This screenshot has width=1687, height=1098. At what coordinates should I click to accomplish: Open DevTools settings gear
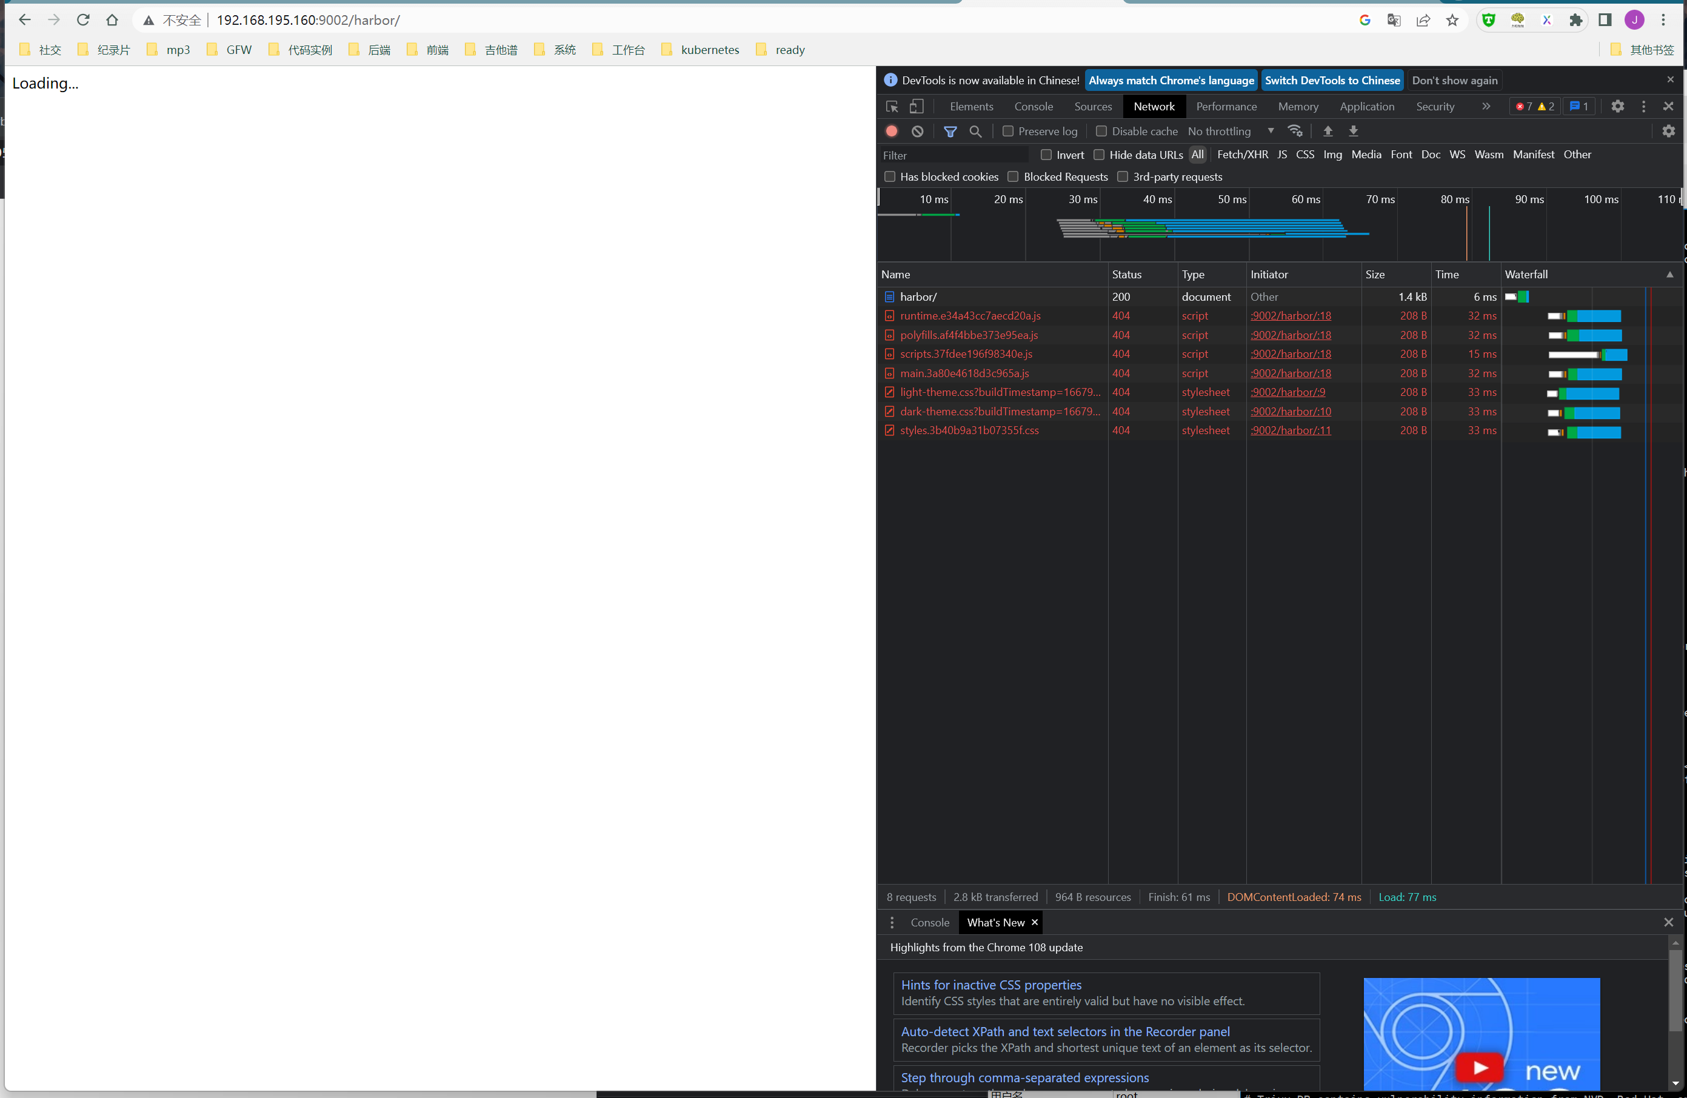[x=1617, y=106]
